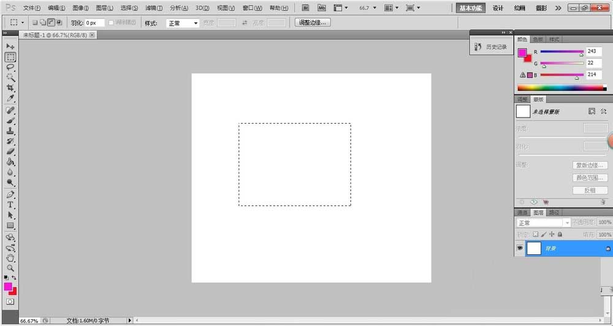The image size is (613, 326).
Task: Open the 图像 menu
Action: (80, 8)
